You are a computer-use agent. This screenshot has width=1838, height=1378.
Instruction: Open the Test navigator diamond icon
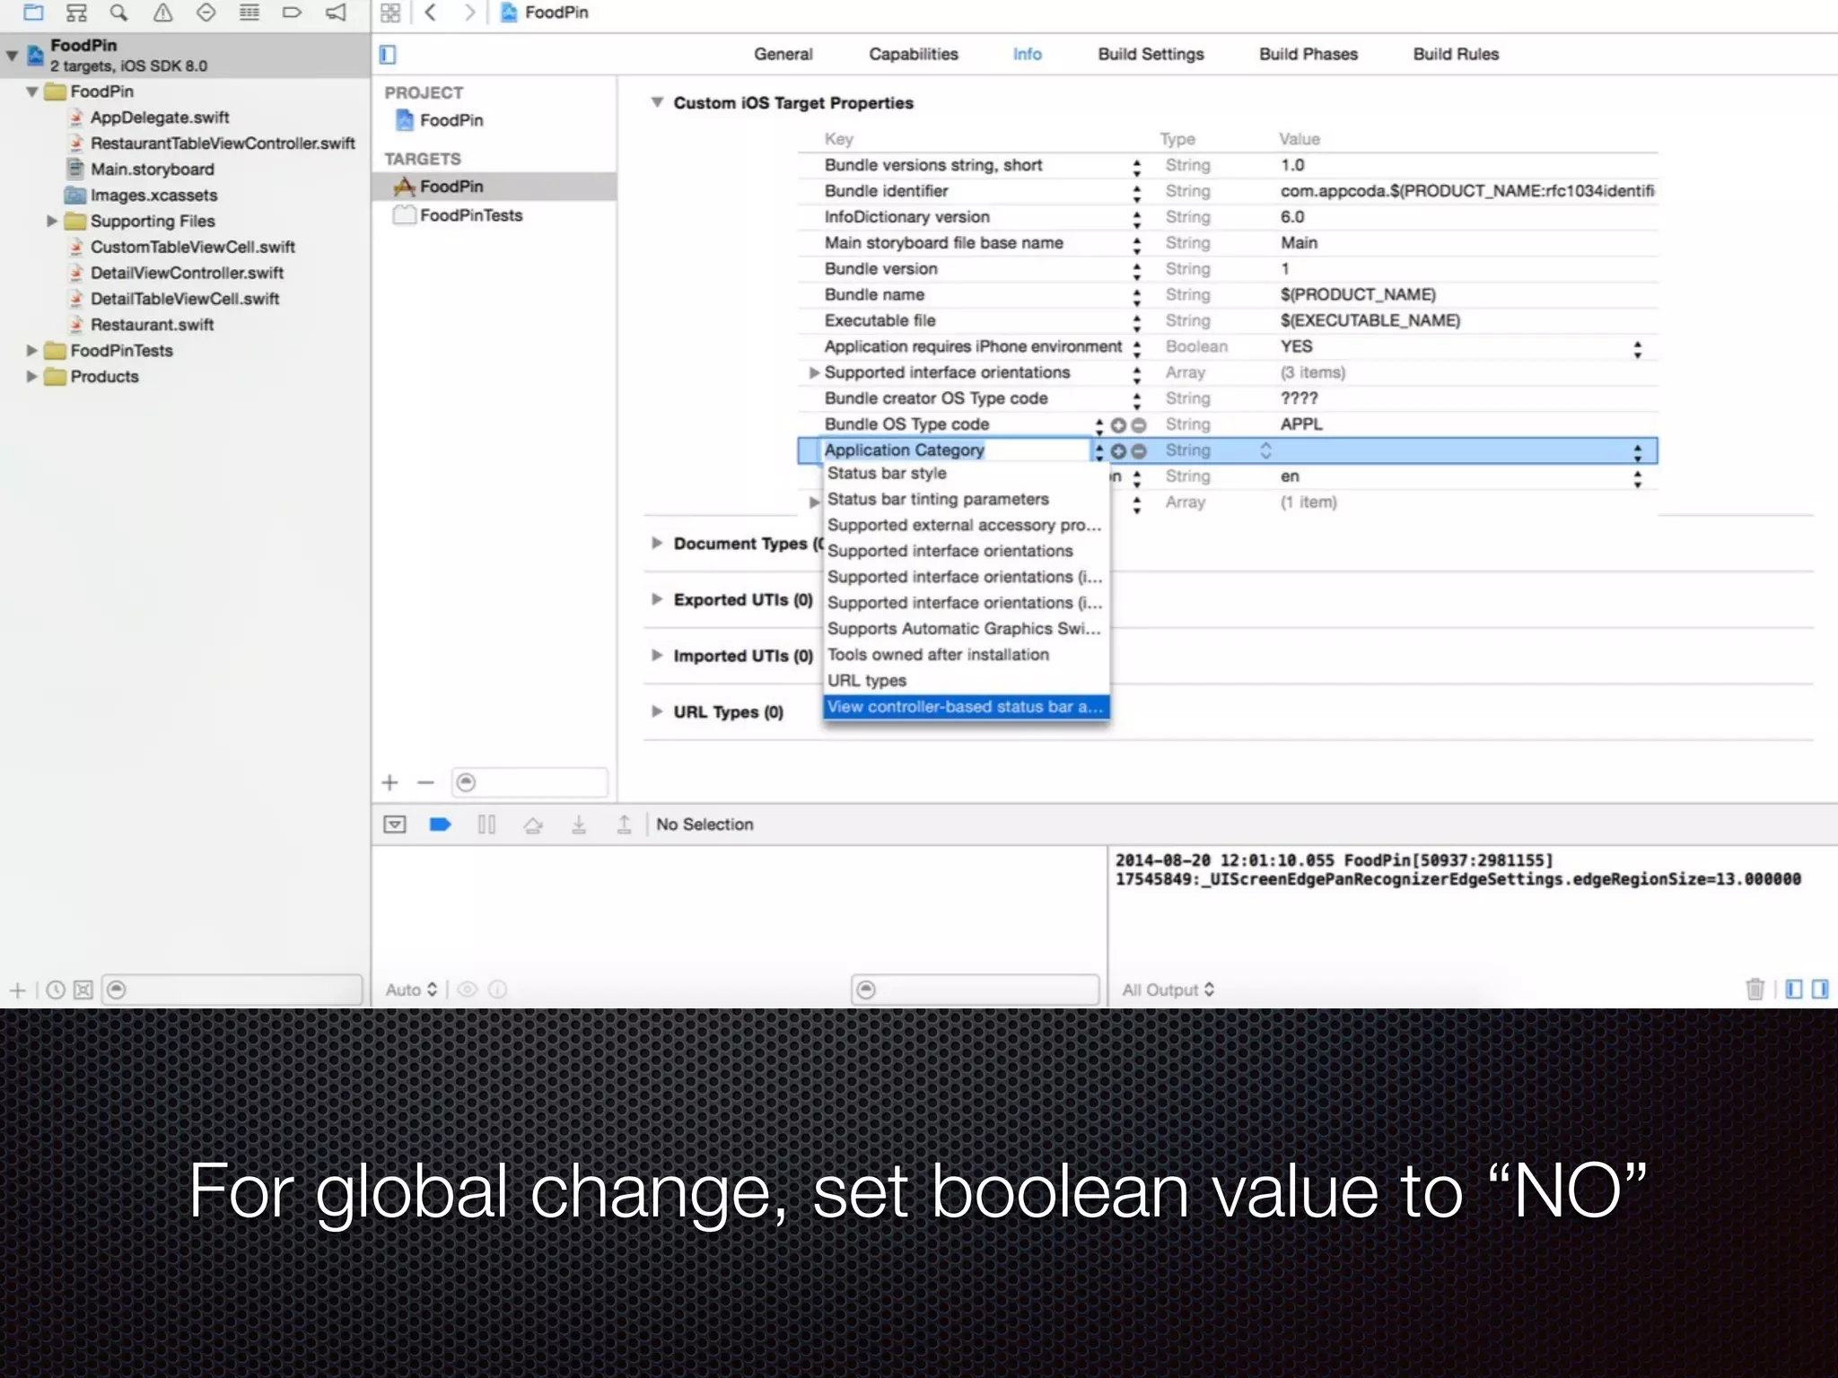[206, 13]
